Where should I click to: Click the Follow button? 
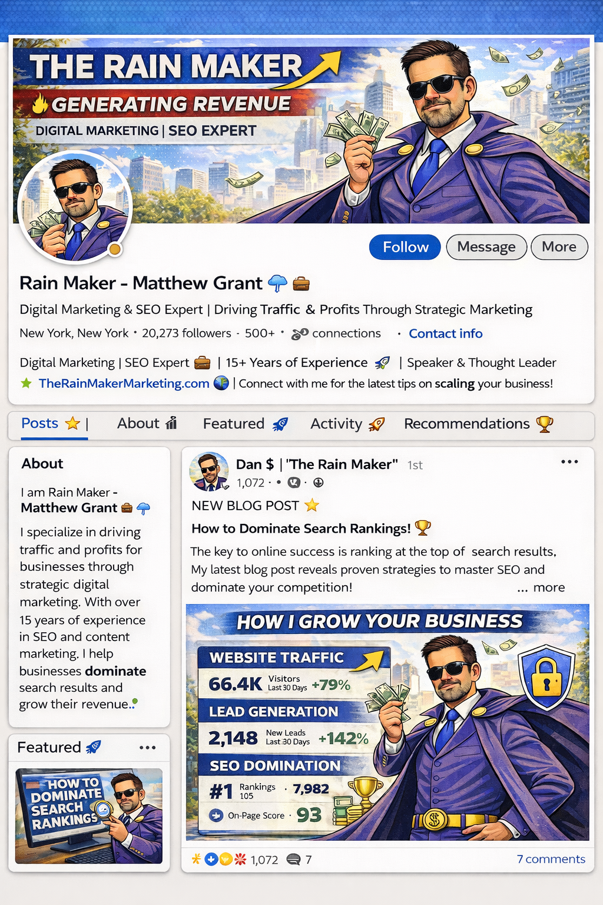[405, 247]
